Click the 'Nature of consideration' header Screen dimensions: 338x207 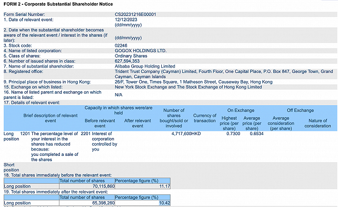pyautogui.click(x=318, y=123)
